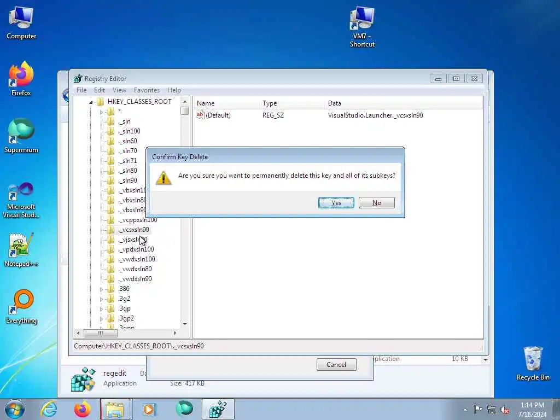
Task: Open the Edit menu in Registry Editor
Action: pyautogui.click(x=100, y=90)
